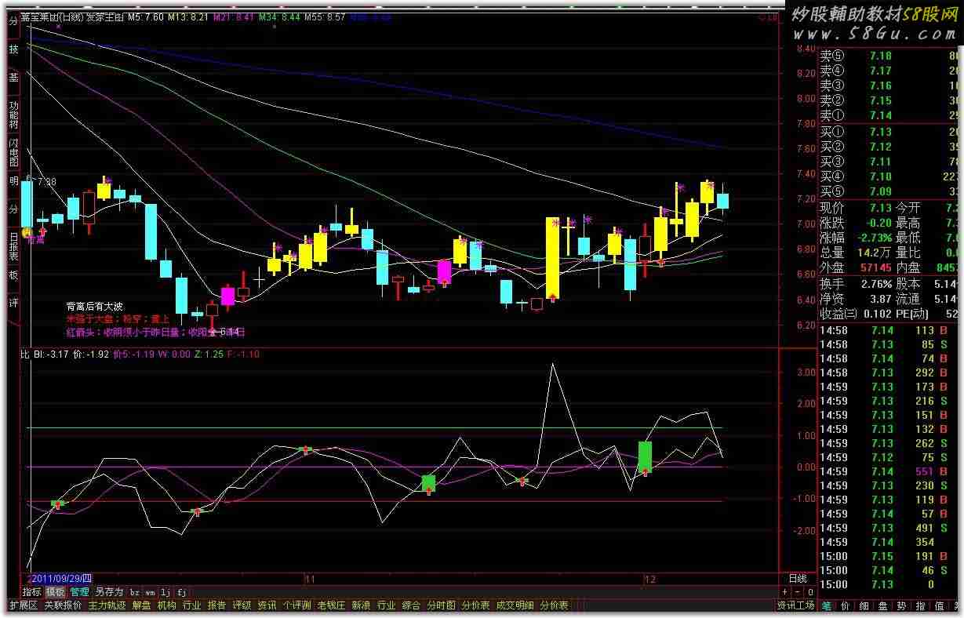Image resolution: width=964 pixels, height=618 pixels.
Task: Expand the 扩展区 area
Action: click(x=23, y=605)
